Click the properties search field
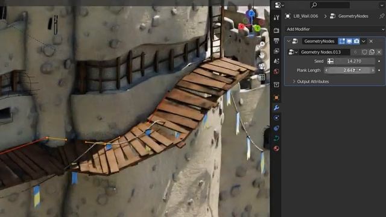386x217 pixels. coord(330,5)
